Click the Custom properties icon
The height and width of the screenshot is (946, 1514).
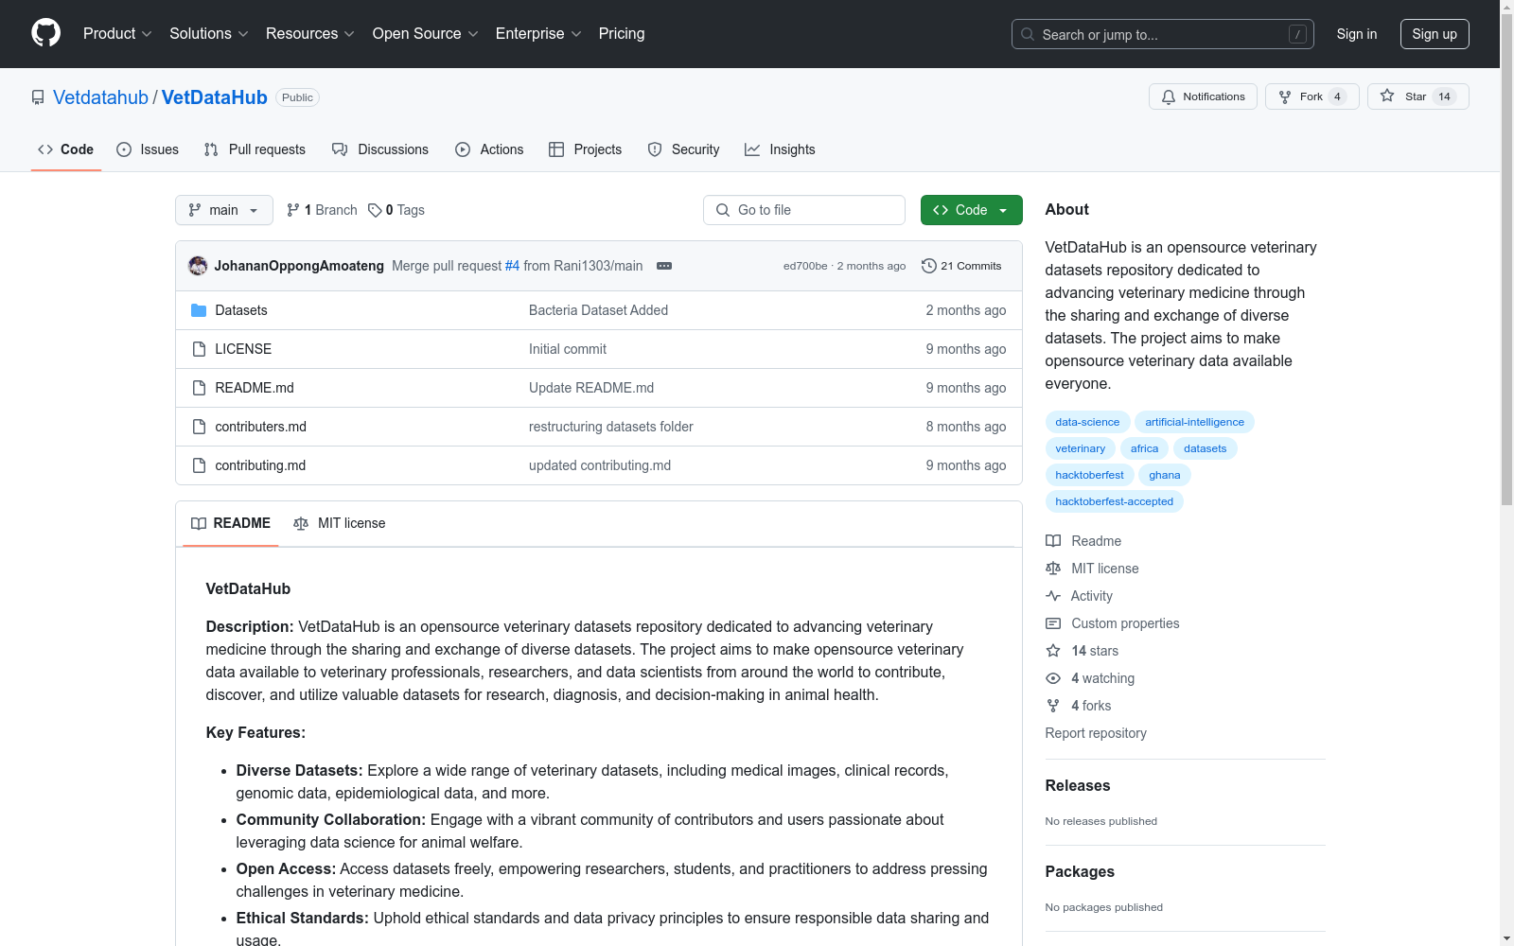(x=1053, y=623)
